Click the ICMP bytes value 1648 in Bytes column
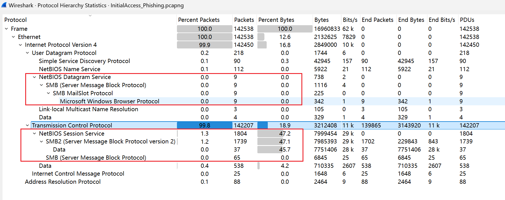 [320, 174]
